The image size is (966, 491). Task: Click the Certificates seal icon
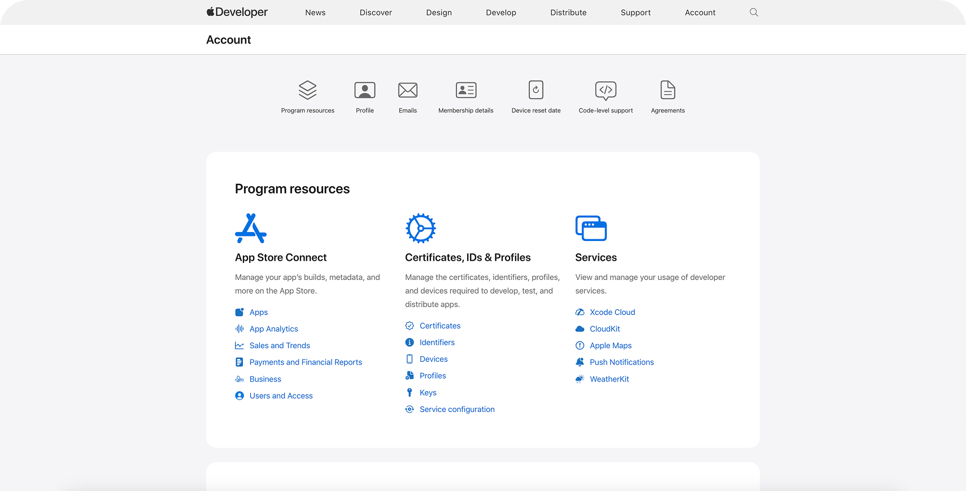[410, 326]
